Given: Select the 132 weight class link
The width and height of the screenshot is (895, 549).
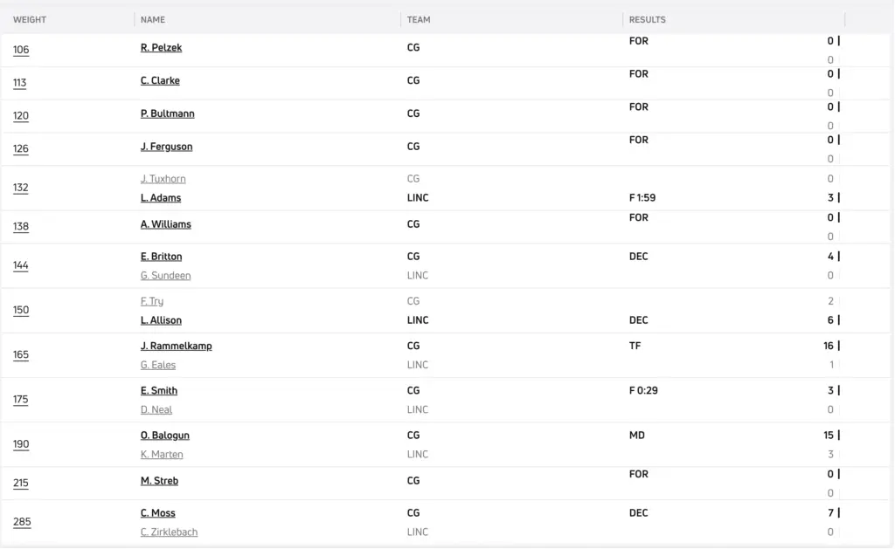Looking at the screenshot, I should point(21,188).
